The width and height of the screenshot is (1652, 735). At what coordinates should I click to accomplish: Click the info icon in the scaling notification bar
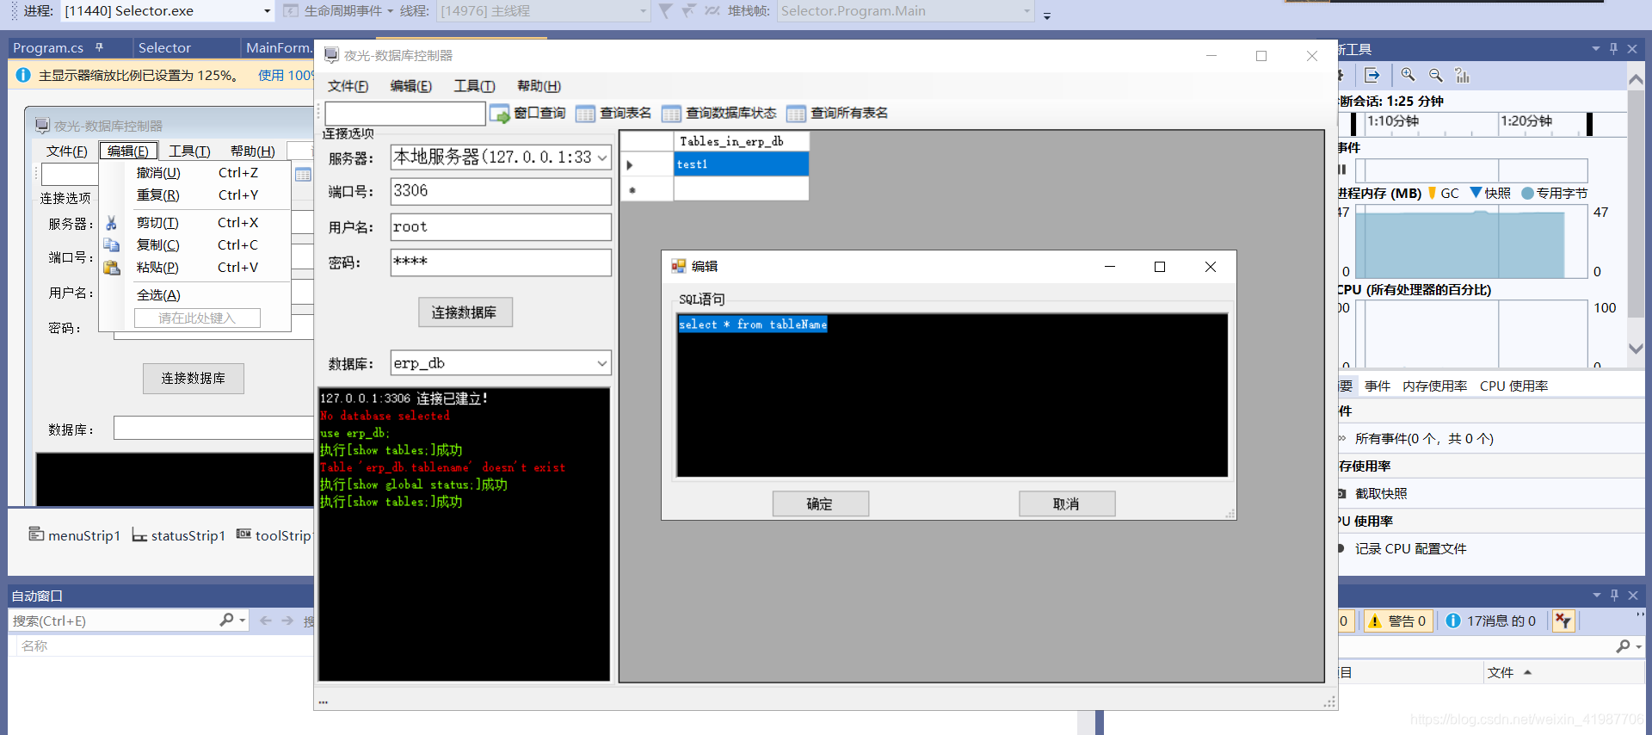23,76
